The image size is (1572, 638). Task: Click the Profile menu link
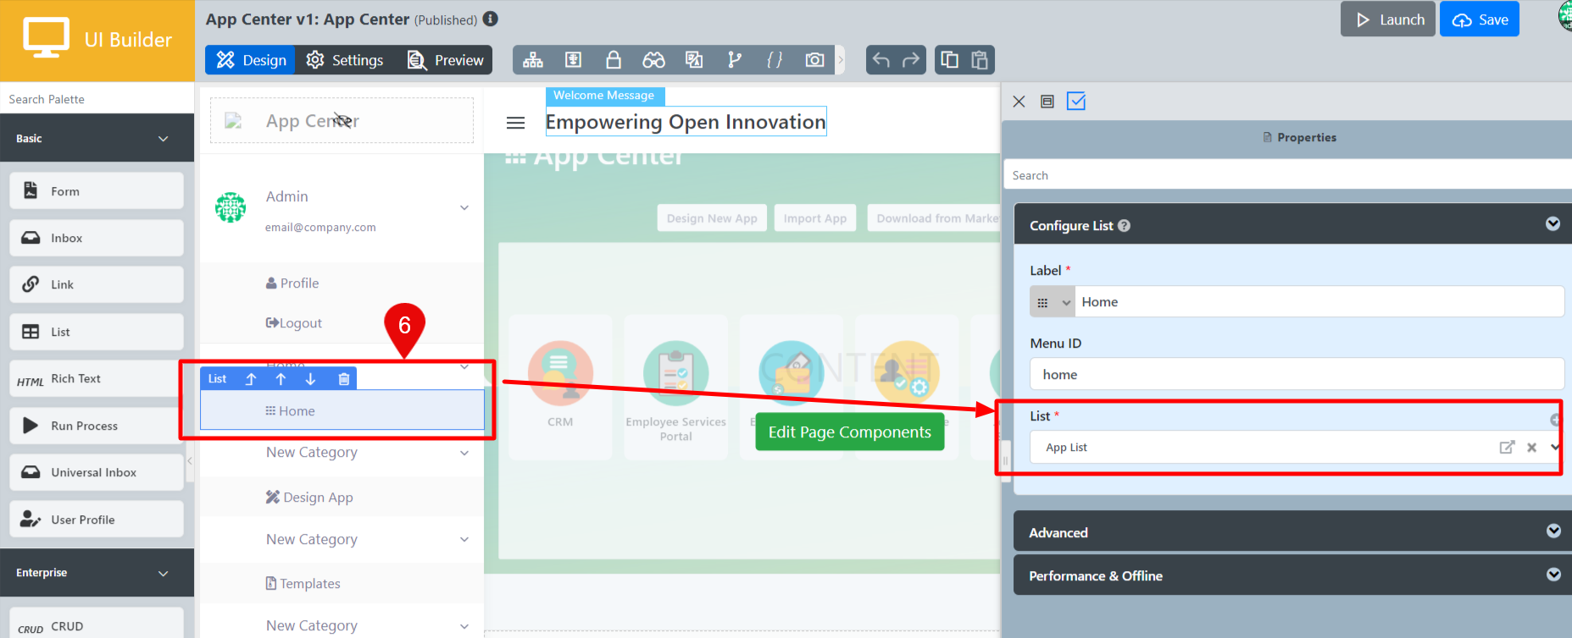[292, 283]
